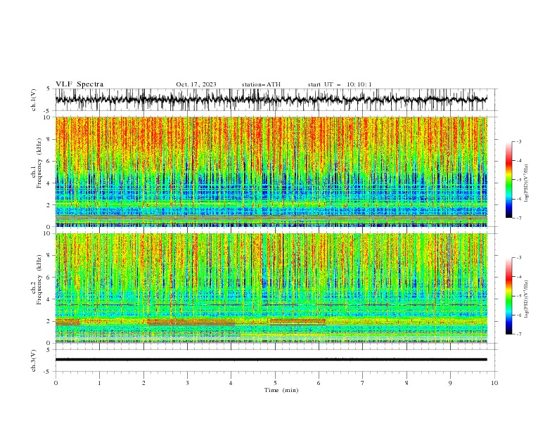The width and height of the screenshot is (557, 430).
Task: Click the red 2 kHz band in ch.2 near minute 3
Action: coord(191,322)
